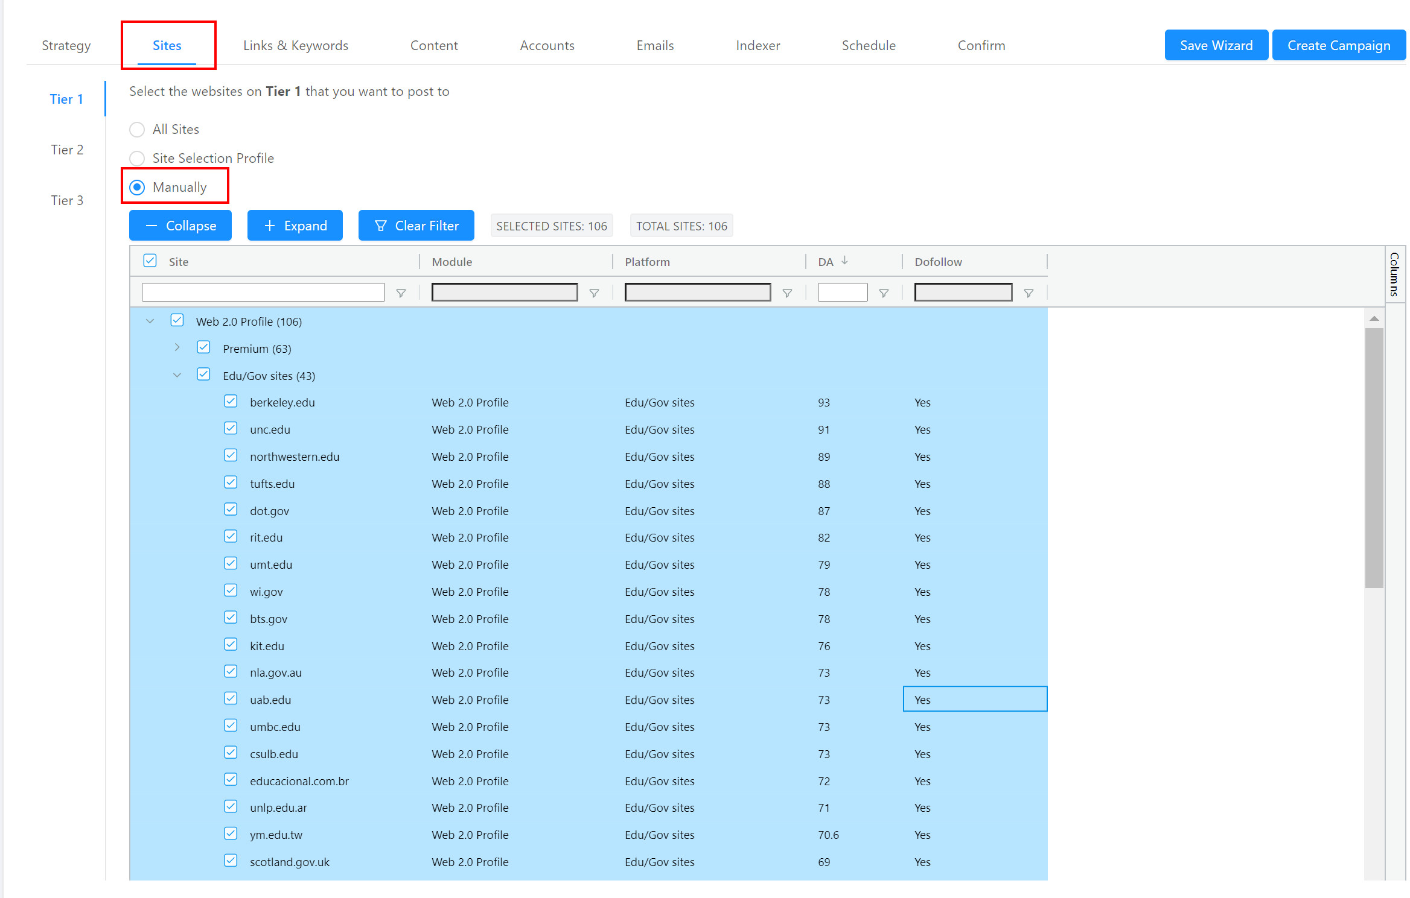Collapse the Web 2.0 Profile (106) group
Viewport: 1410px width, 898px height.
click(x=150, y=320)
